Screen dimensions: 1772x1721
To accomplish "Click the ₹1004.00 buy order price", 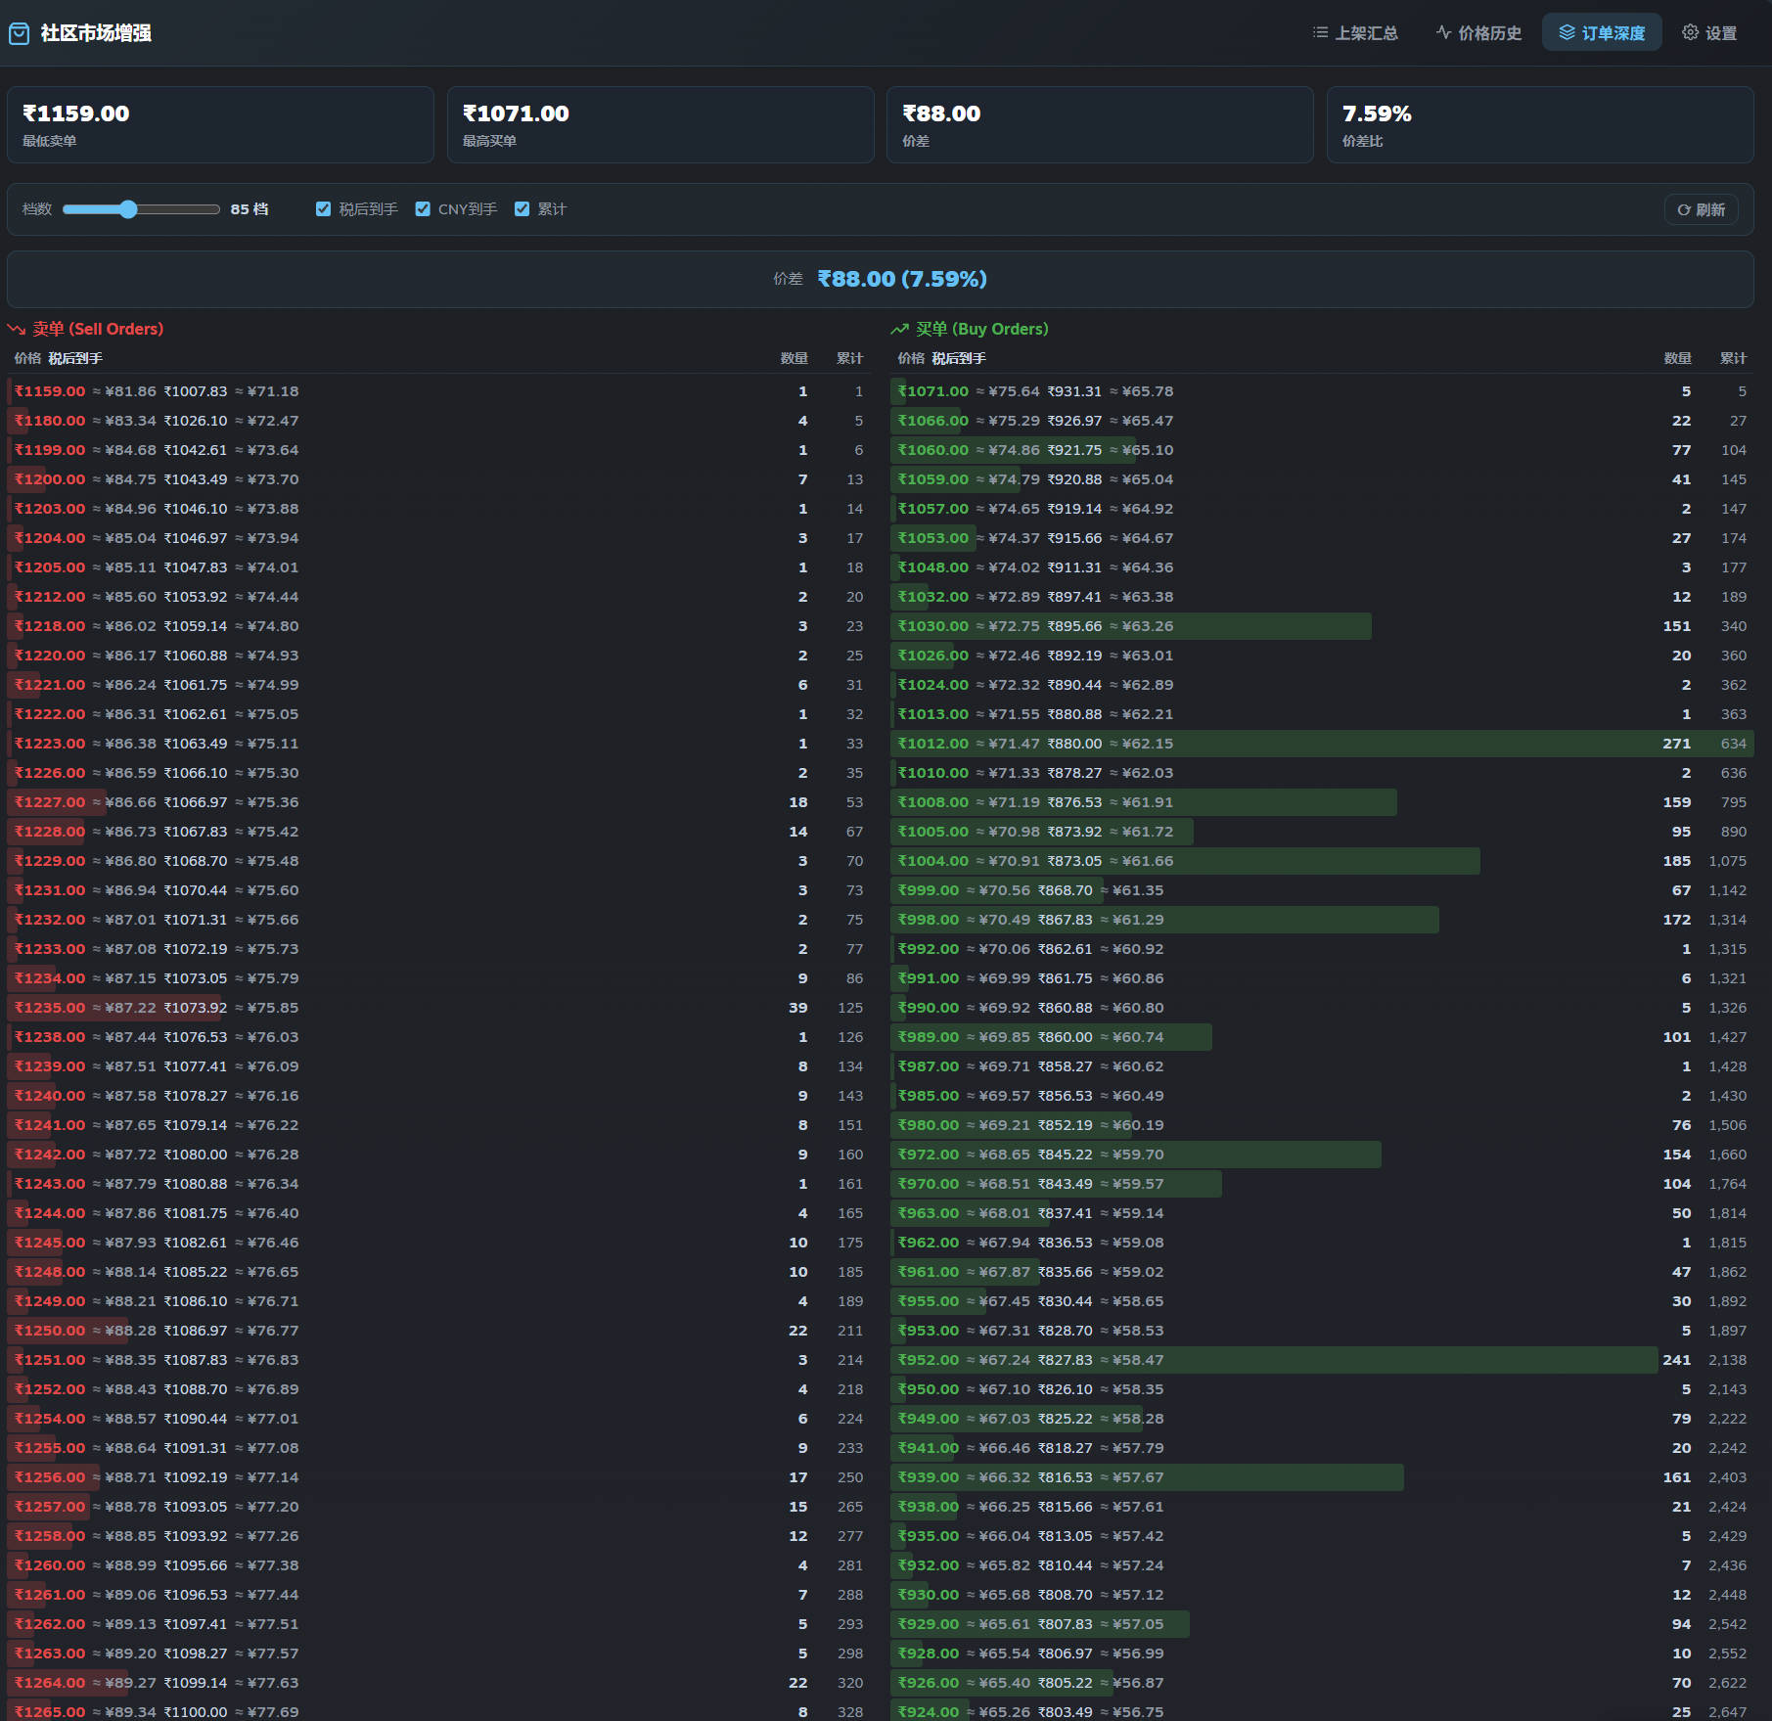I will click(x=933, y=861).
